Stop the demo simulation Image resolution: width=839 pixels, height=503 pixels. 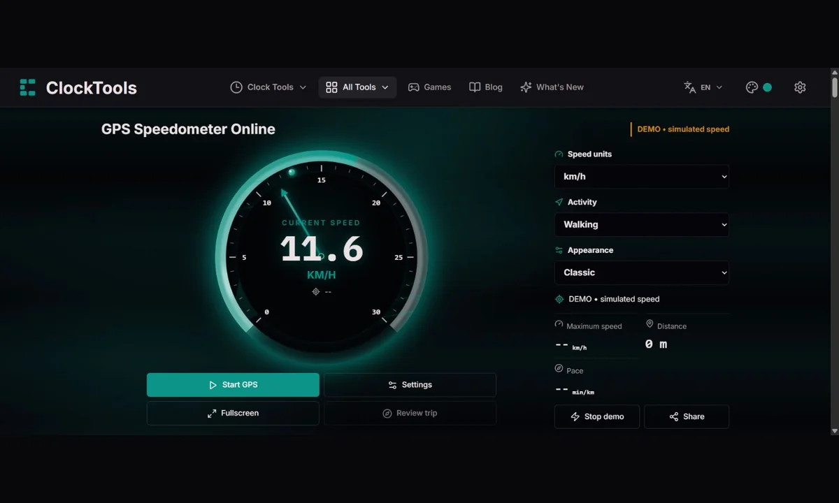597,416
